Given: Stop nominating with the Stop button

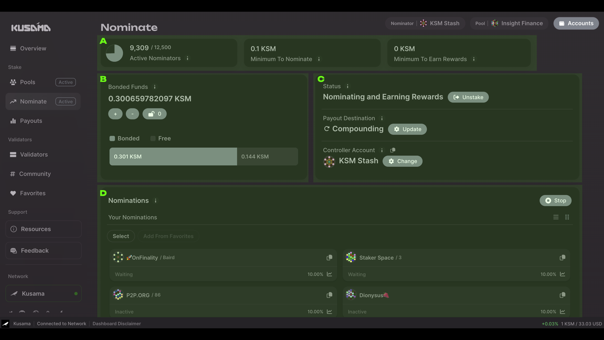Looking at the screenshot, I should (x=555, y=201).
